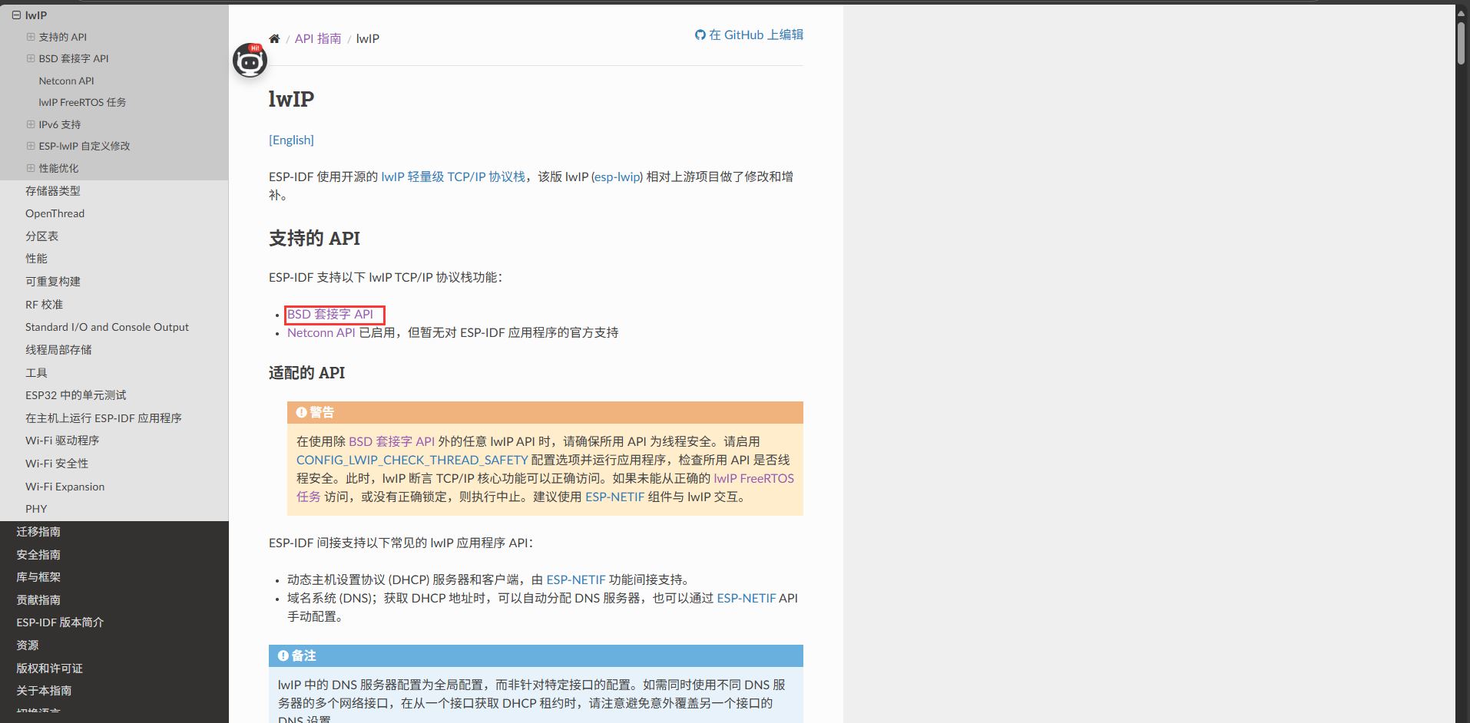Image resolution: width=1470 pixels, height=723 pixels.
Task: Open 安全指南 section
Action: click(x=38, y=555)
